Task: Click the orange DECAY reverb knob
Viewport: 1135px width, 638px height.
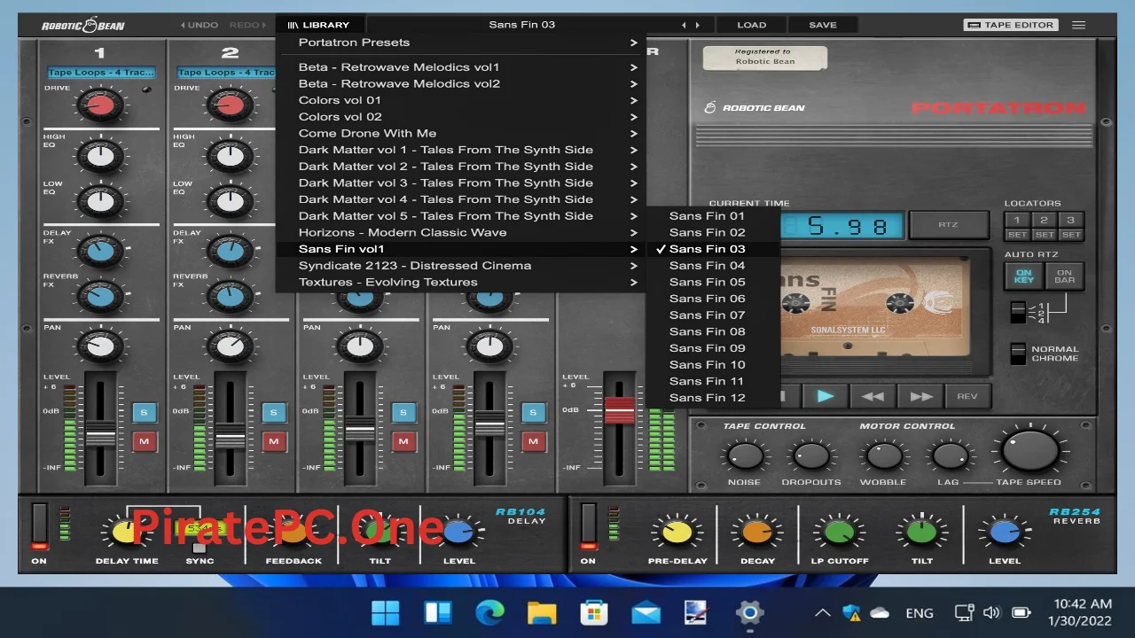Action: (756, 532)
